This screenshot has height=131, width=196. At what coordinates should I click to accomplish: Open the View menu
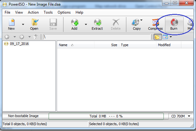click(x=19, y=12)
